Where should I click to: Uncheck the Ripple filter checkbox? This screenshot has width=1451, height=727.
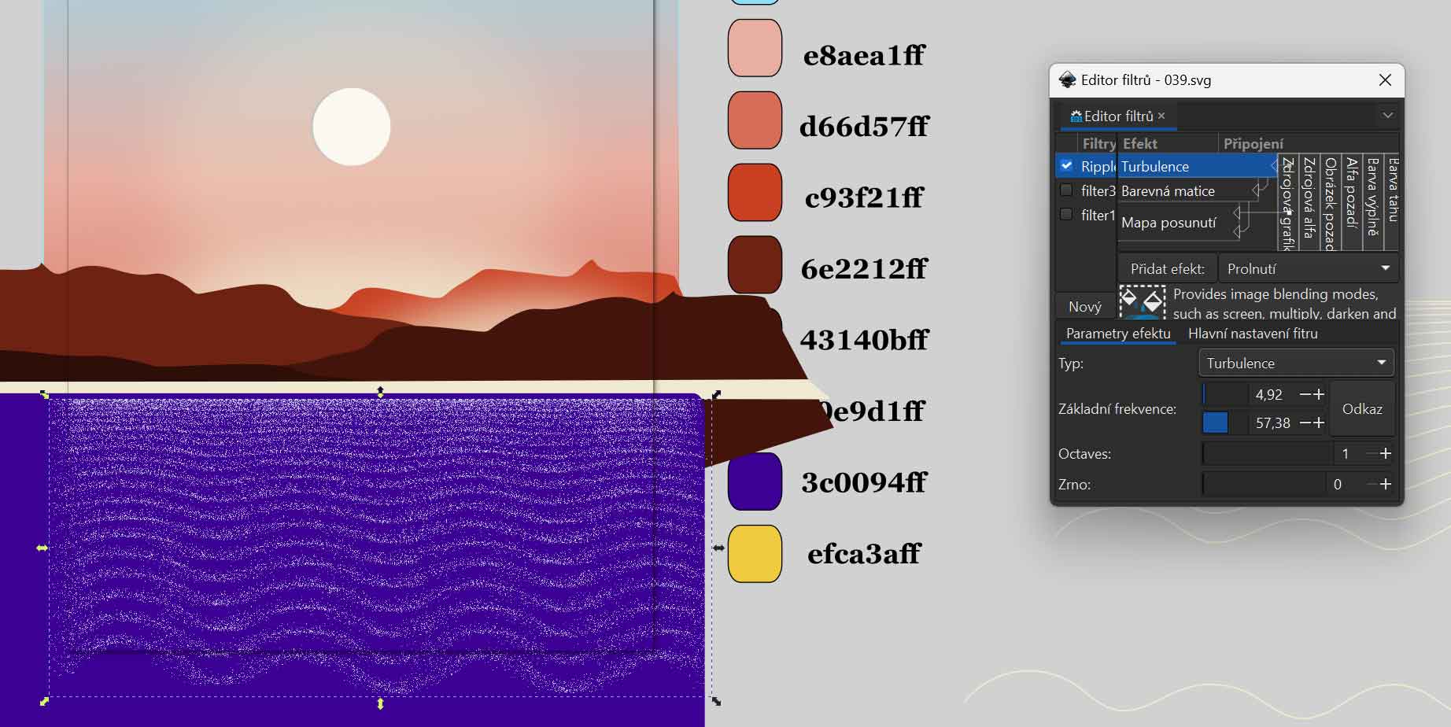[1066, 166]
